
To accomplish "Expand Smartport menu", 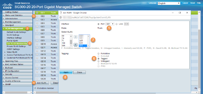I will tap(9, 25).
